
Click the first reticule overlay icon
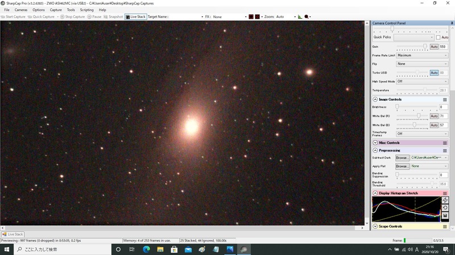point(251,17)
